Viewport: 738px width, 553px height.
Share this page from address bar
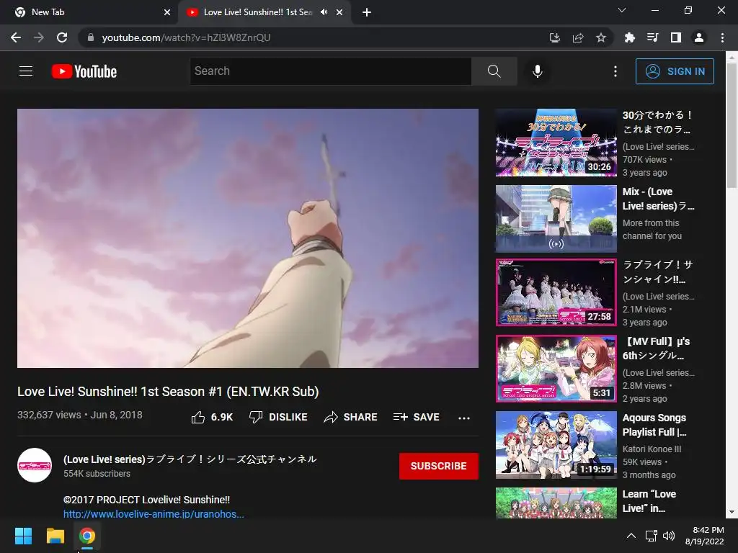[578, 37]
